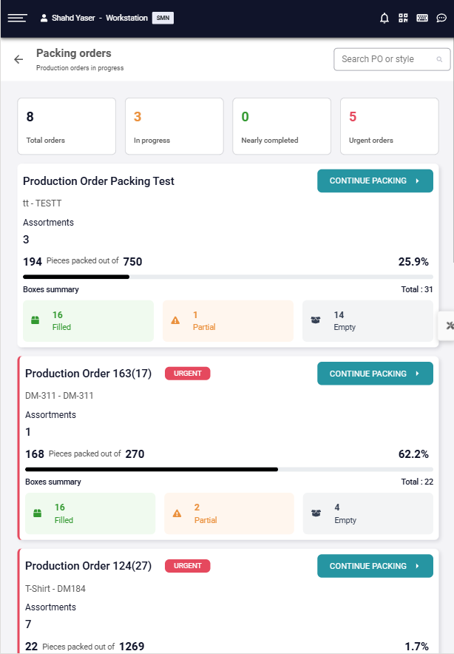Select the Total orders summary card
This screenshot has width=454, height=654.
click(67, 127)
